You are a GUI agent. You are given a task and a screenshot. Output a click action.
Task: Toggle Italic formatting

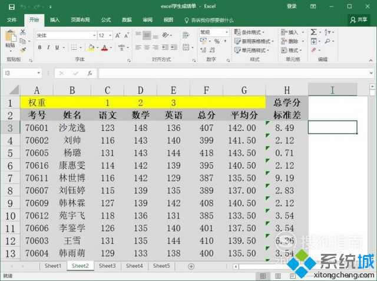click(x=48, y=48)
